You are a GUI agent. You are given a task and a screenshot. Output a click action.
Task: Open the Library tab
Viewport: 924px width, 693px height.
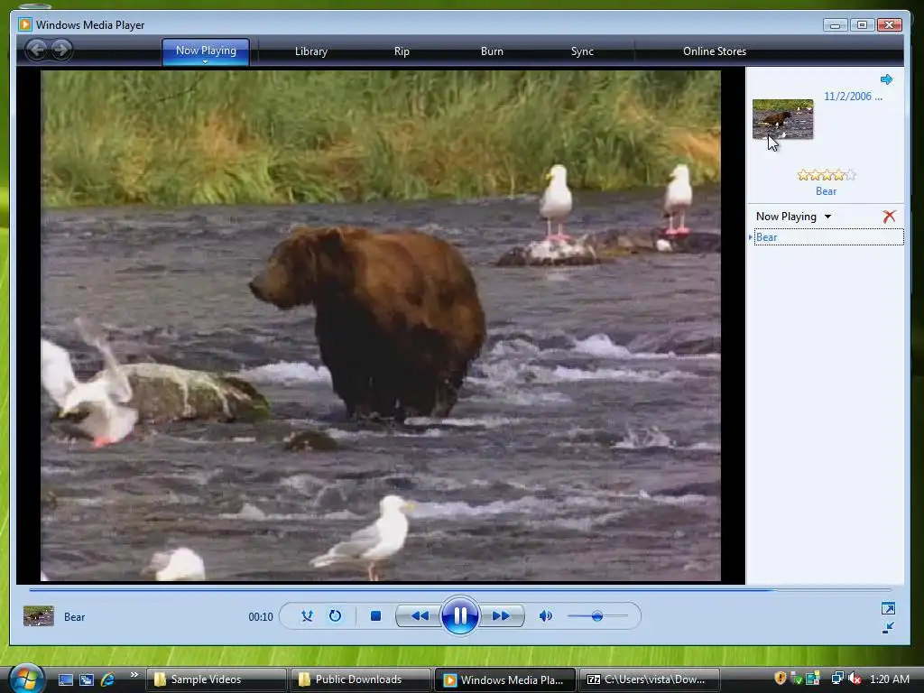coord(311,51)
